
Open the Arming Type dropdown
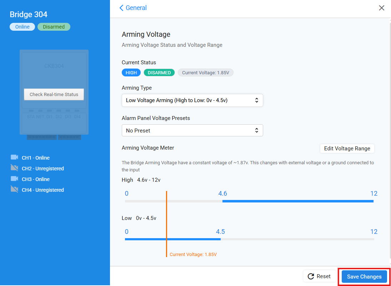[x=192, y=100]
